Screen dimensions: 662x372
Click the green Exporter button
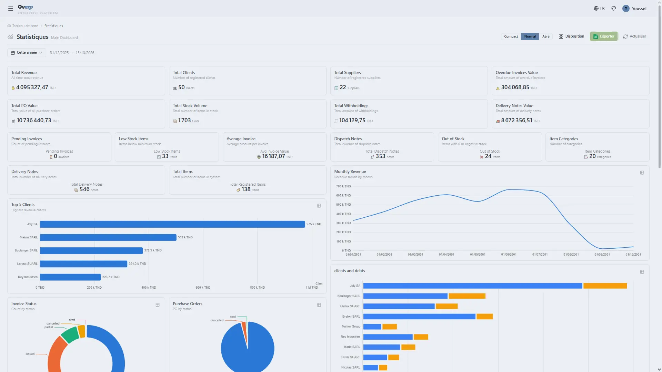pyautogui.click(x=604, y=37)
